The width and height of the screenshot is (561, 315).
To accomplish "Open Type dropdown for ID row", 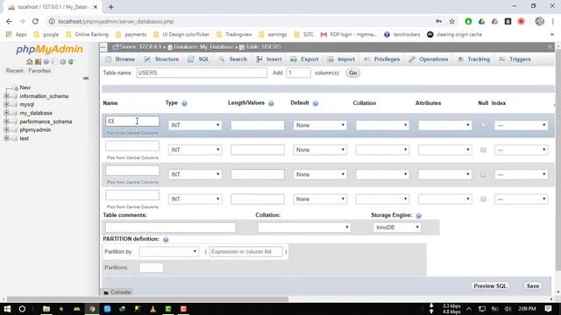I will click(x=195, y=125).
